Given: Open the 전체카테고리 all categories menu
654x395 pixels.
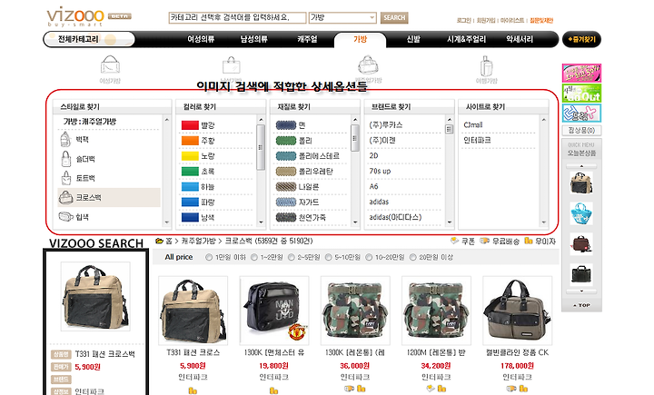Looking at the screenshot, I should point(89,39).
